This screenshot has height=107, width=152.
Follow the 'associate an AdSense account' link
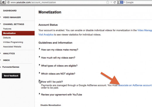point(135,85)
